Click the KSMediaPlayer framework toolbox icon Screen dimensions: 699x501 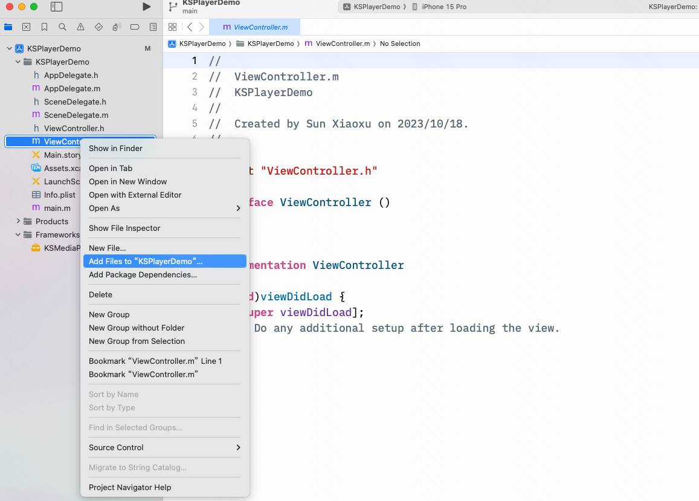tap(36, 248)
